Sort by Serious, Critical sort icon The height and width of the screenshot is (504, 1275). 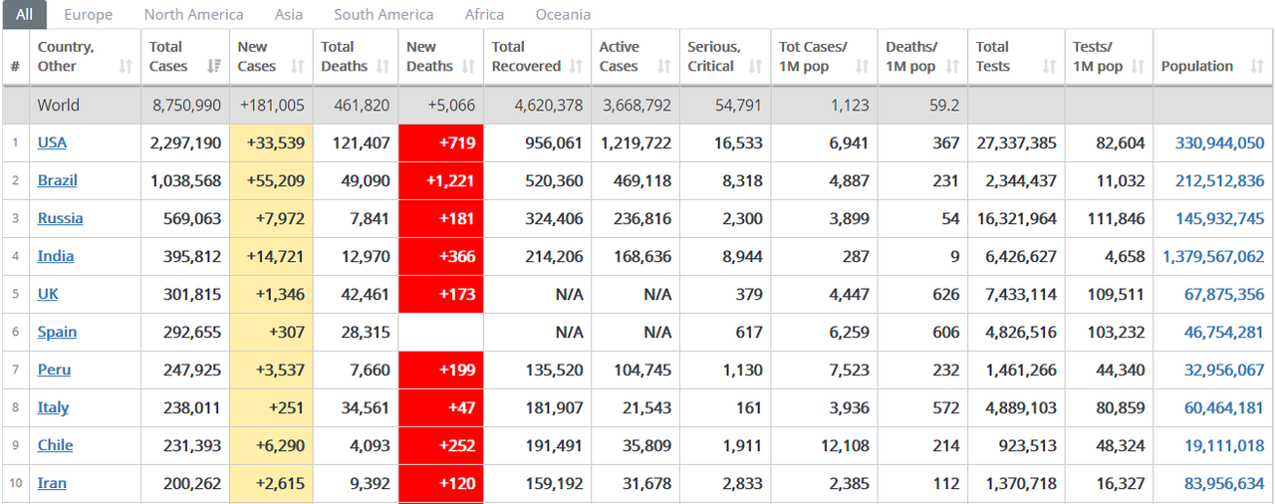pos(755,67)
